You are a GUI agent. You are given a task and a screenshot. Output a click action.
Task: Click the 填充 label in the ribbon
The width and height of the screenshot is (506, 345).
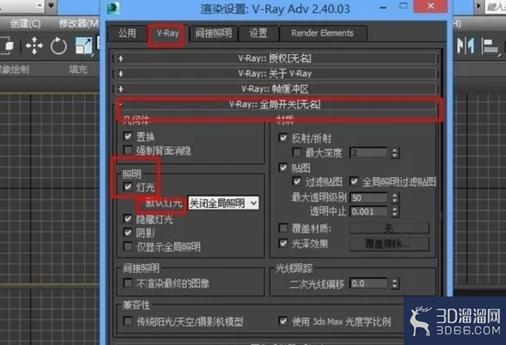pyautogui.click(x=78, y=69)
